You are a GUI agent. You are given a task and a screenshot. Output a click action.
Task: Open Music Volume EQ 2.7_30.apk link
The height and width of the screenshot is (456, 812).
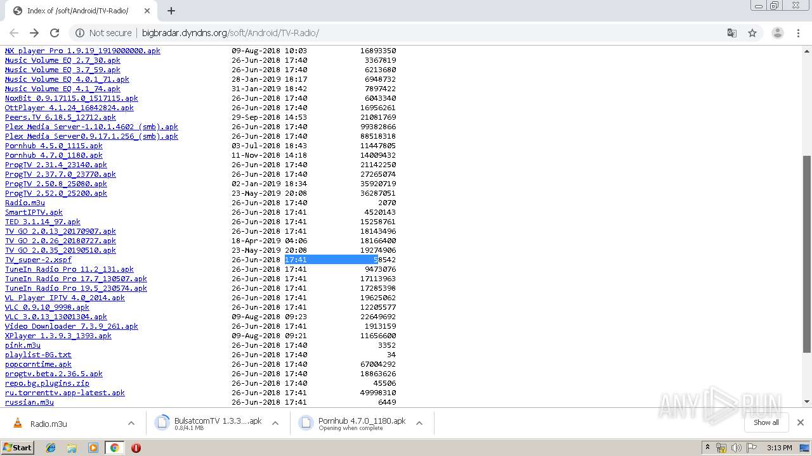click(x=63, y=60)
